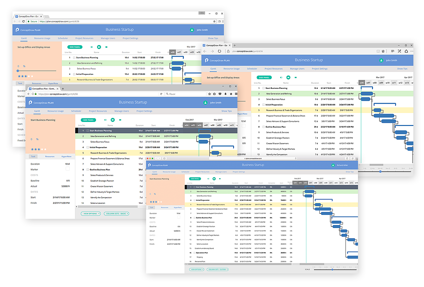
Task: Go back in the Firefox window
Action: point(28,94)
